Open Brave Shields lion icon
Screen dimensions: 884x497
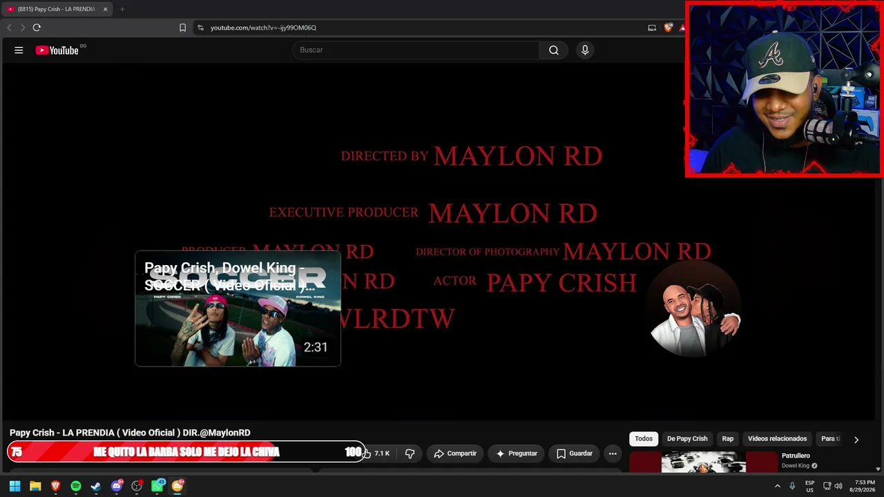point(668,28)
